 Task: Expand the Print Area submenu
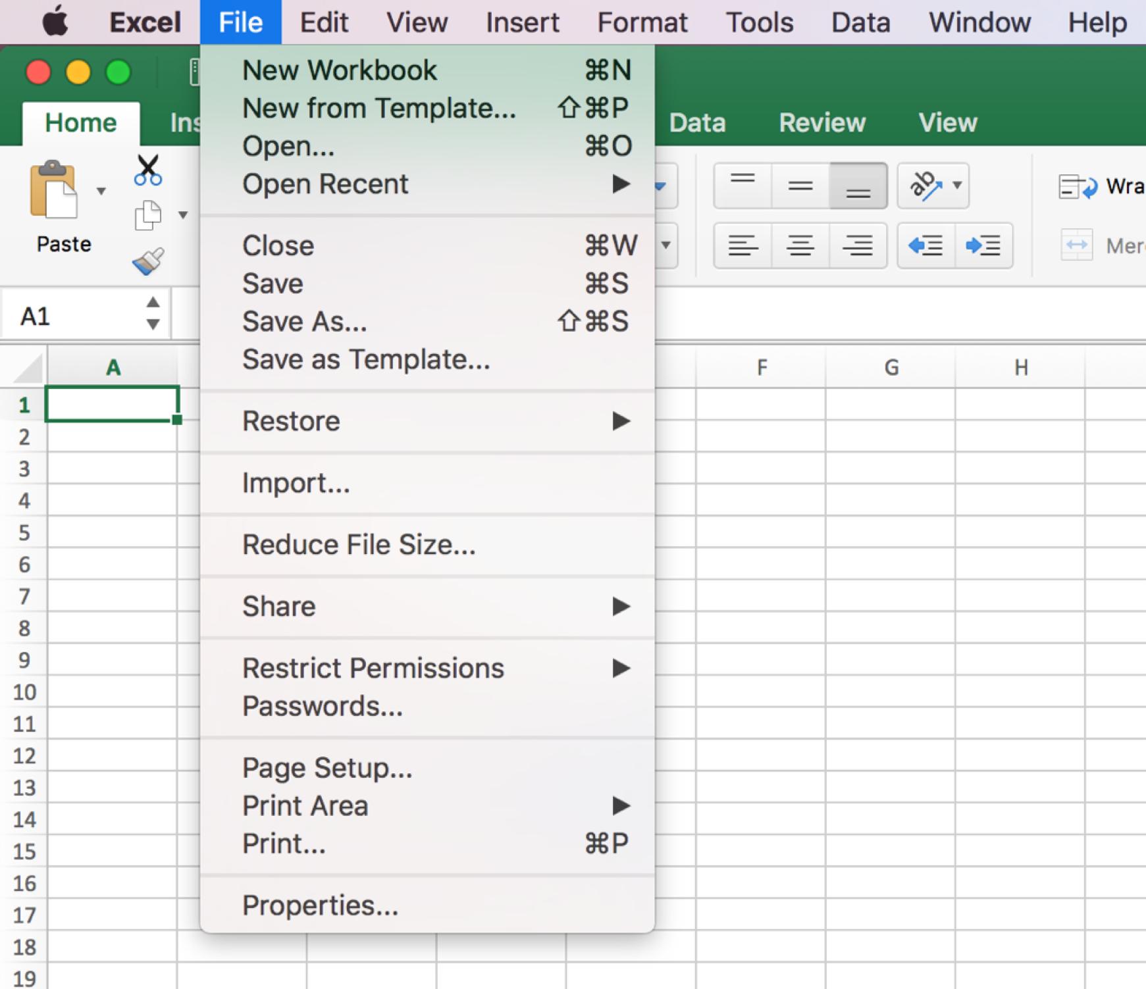click(427, 805)
